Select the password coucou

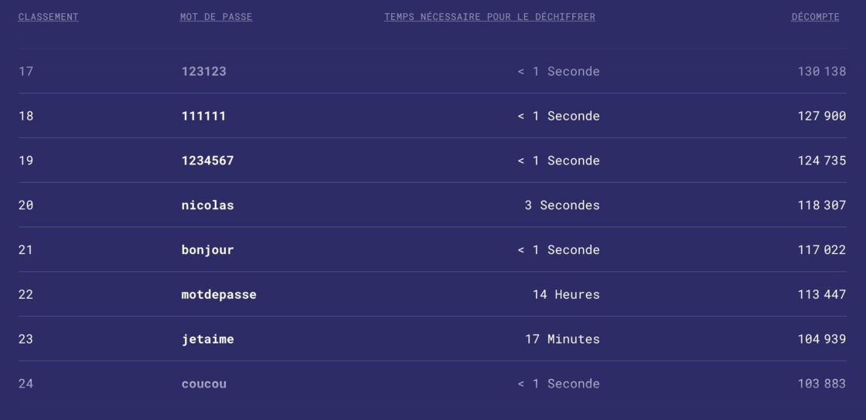[x=204, y=384]
